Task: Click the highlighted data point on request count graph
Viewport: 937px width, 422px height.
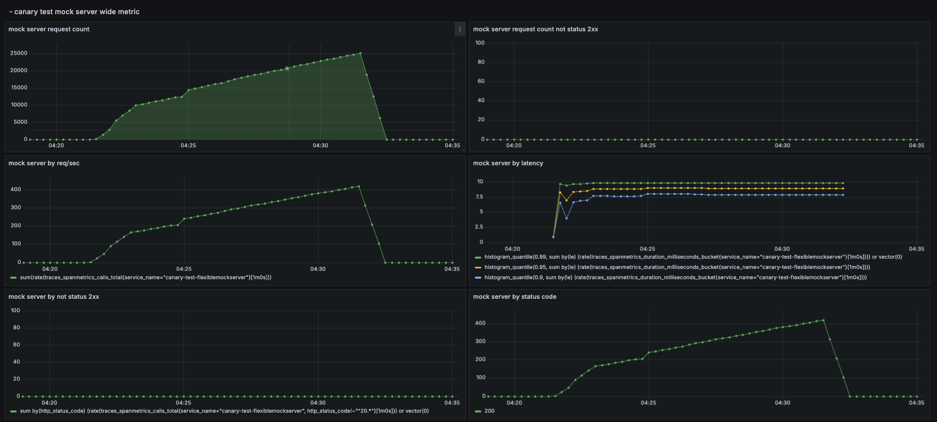Action: coord(287,68)
